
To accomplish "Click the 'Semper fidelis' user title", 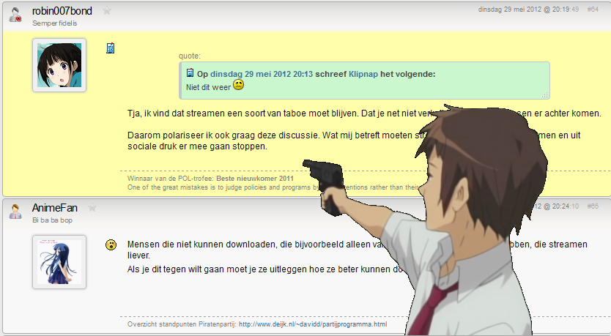I will tap(54, 23).
